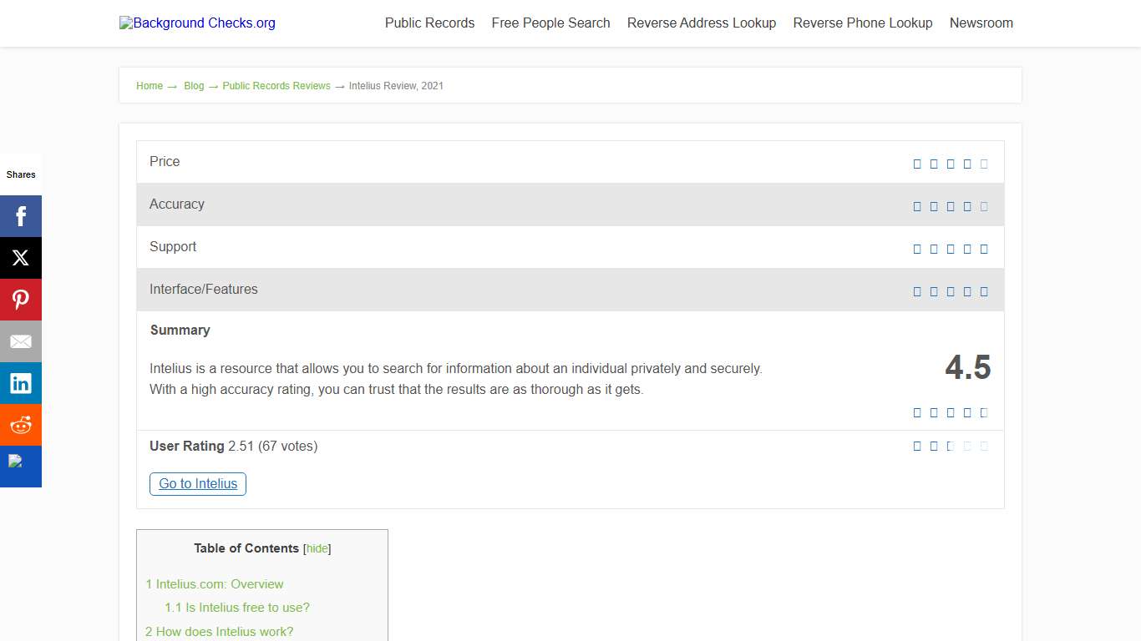1141x641 pixels.
Task: Share page on LinkedIn
Action: click(x=21, y=383)
